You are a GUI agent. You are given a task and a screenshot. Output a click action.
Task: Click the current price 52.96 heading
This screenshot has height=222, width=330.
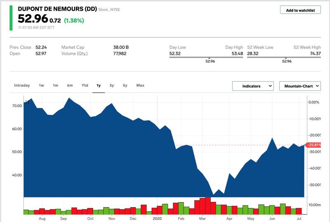click(33, 19)
